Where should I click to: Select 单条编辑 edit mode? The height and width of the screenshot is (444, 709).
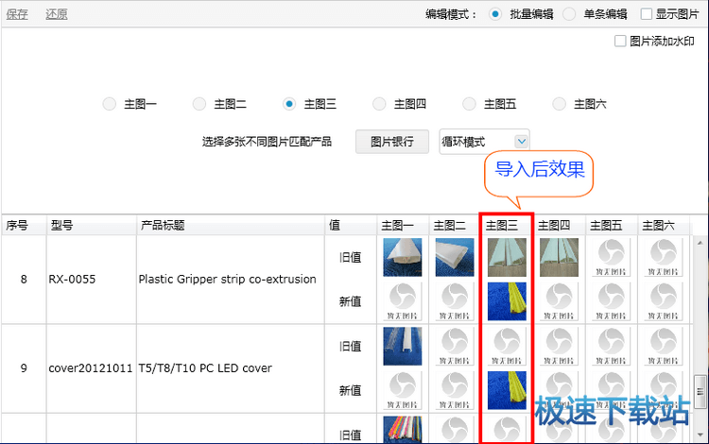tap(569, 14)
